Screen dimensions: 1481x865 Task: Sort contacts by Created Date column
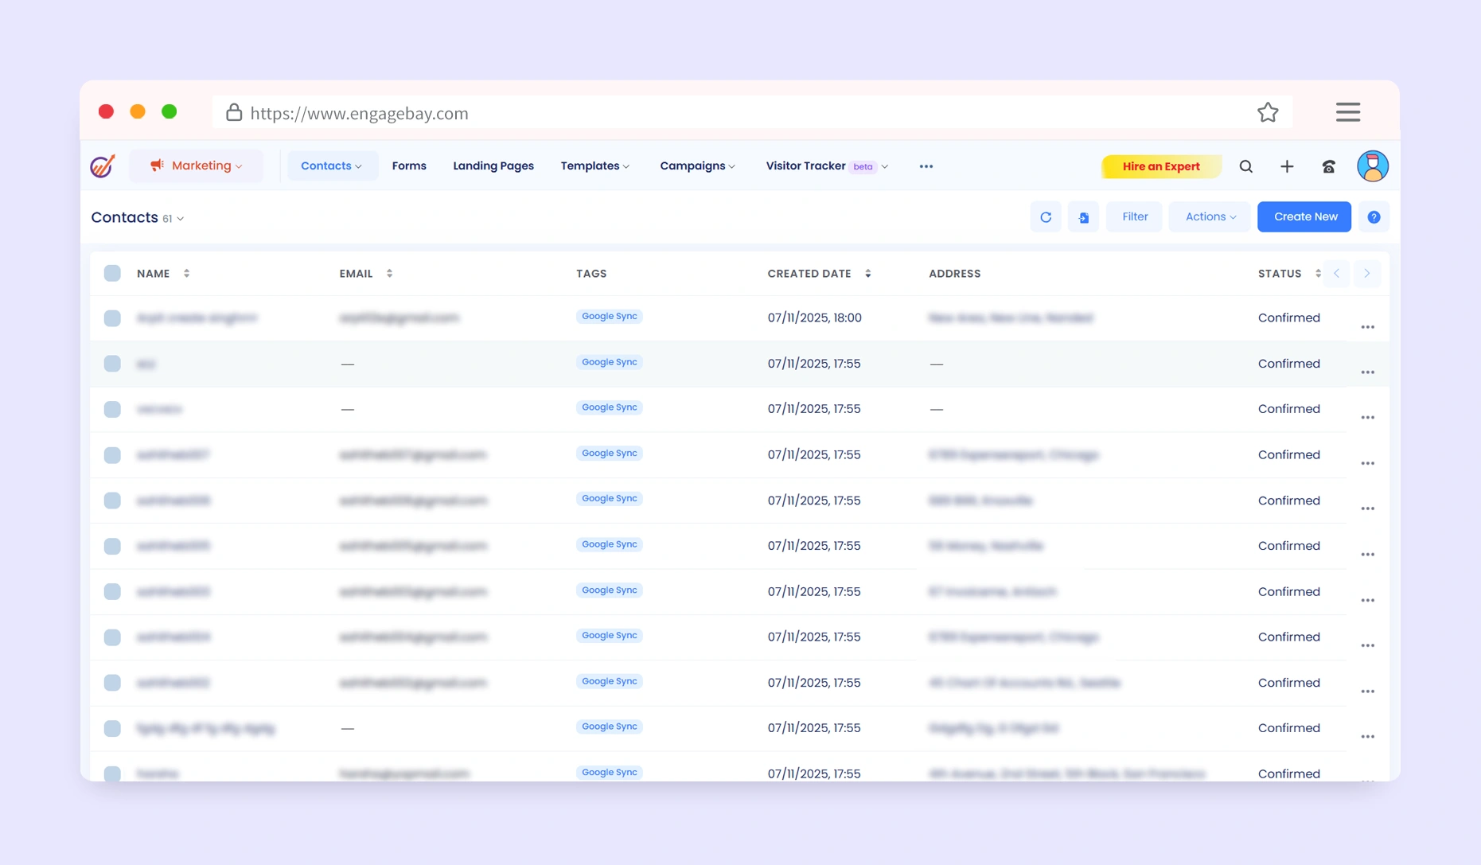[x=867, y=274]
